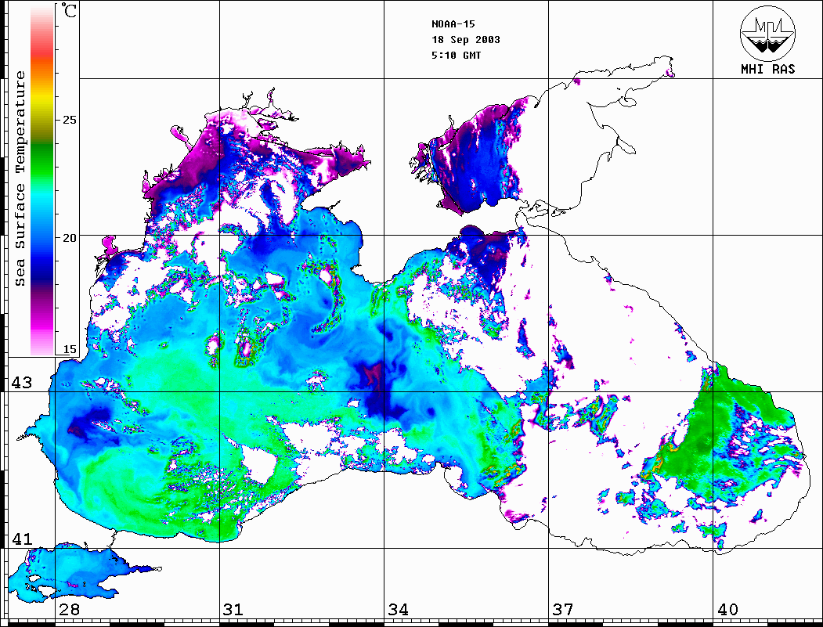The width and height of the screenshot is (823, 627).
Task: Click the 'MHI RAS' label text
Action: [768, 69]
